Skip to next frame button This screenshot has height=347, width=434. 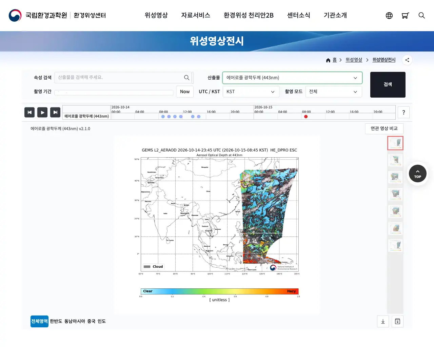tap(55, 112)
